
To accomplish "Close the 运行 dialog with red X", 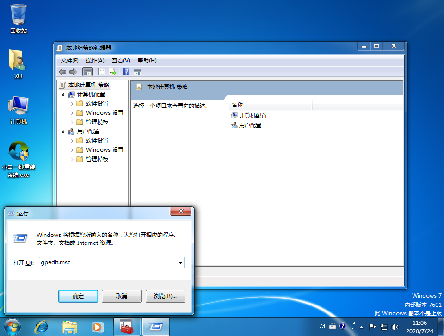I will point(181,211).
